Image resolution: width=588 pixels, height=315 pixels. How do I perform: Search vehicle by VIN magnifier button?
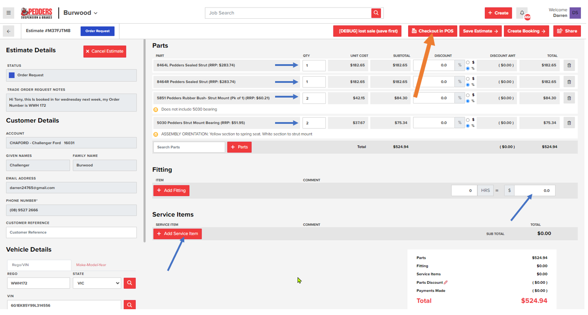(130, 305)
